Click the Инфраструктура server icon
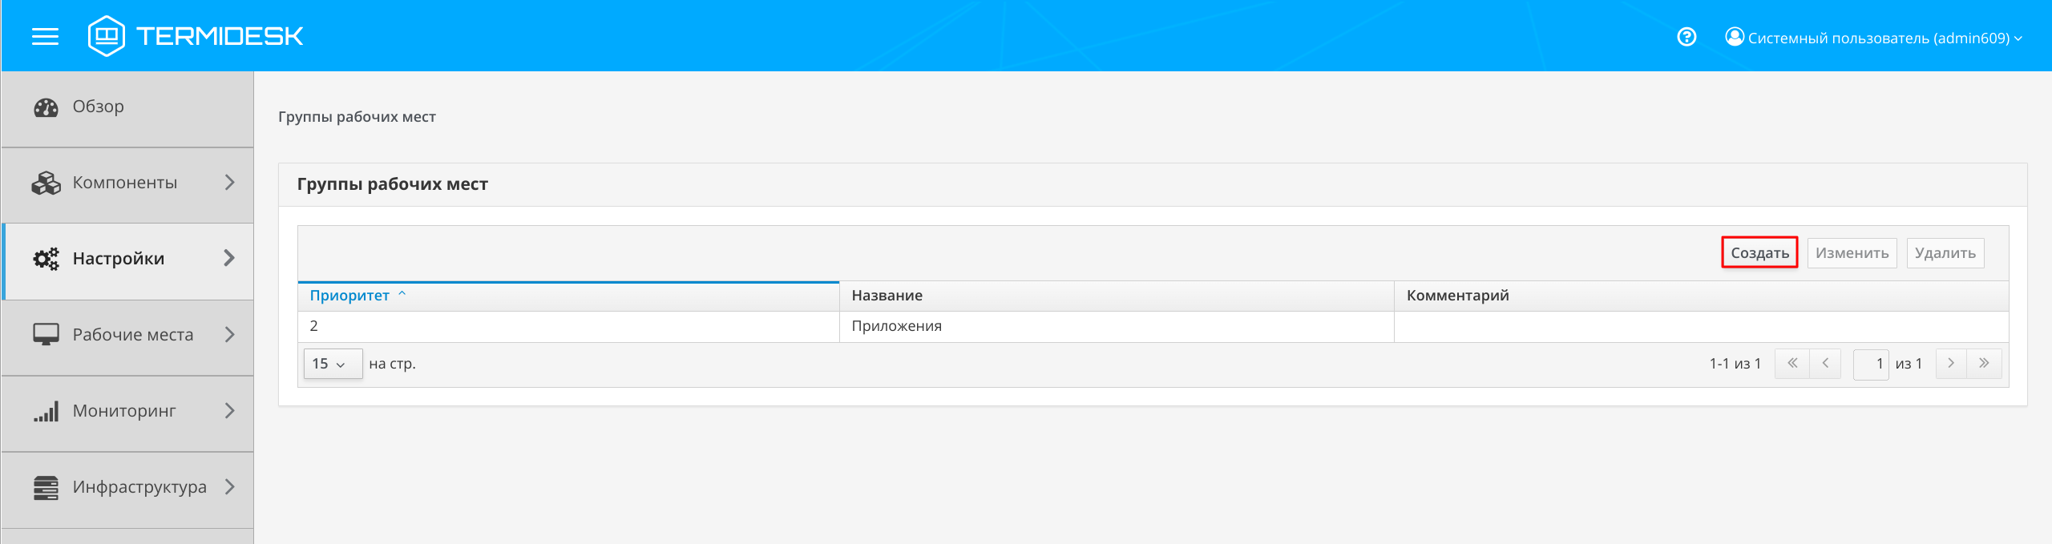The width and height of the screenshot is (2052, 544). click(46, 487)
